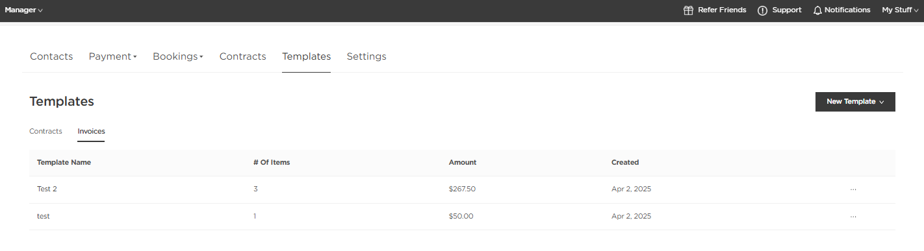Viewport: 924px width, 251px height.
Task: Click the New Template button
Action: (x=855, y=102)
